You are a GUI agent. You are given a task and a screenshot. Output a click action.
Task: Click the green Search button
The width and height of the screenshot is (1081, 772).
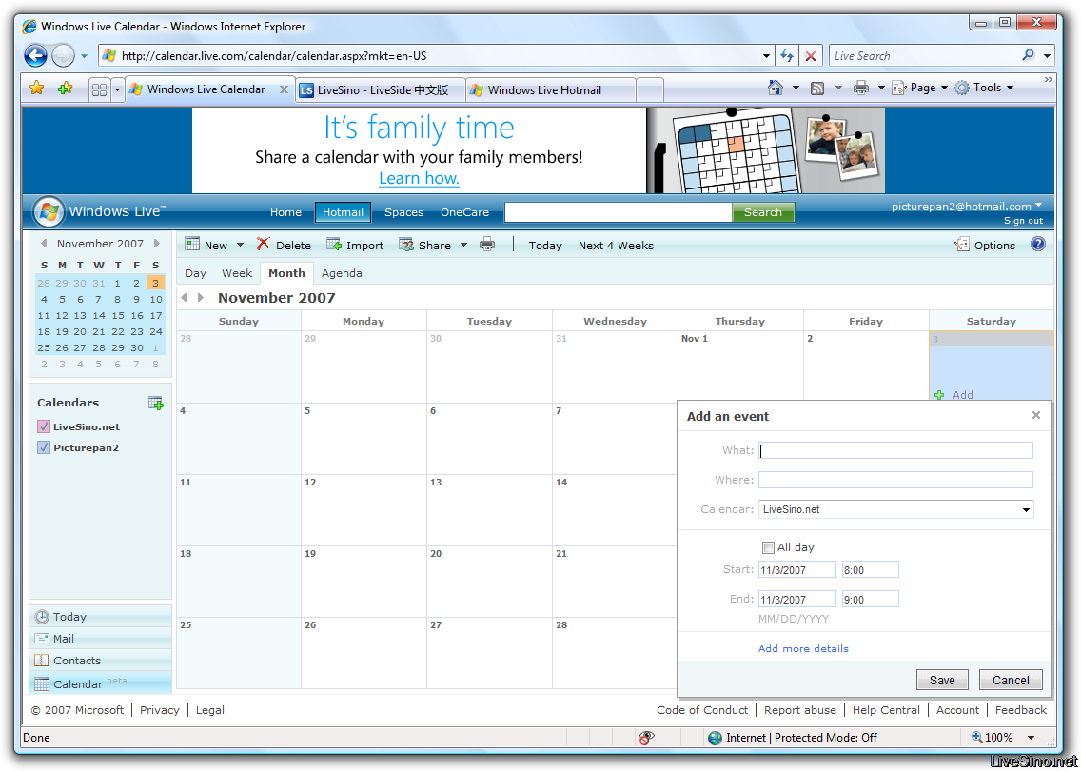coord(762,212)
